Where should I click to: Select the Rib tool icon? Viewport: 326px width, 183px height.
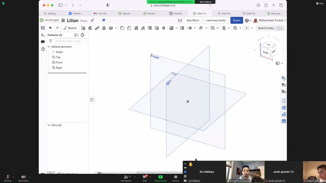click(143, 28)
